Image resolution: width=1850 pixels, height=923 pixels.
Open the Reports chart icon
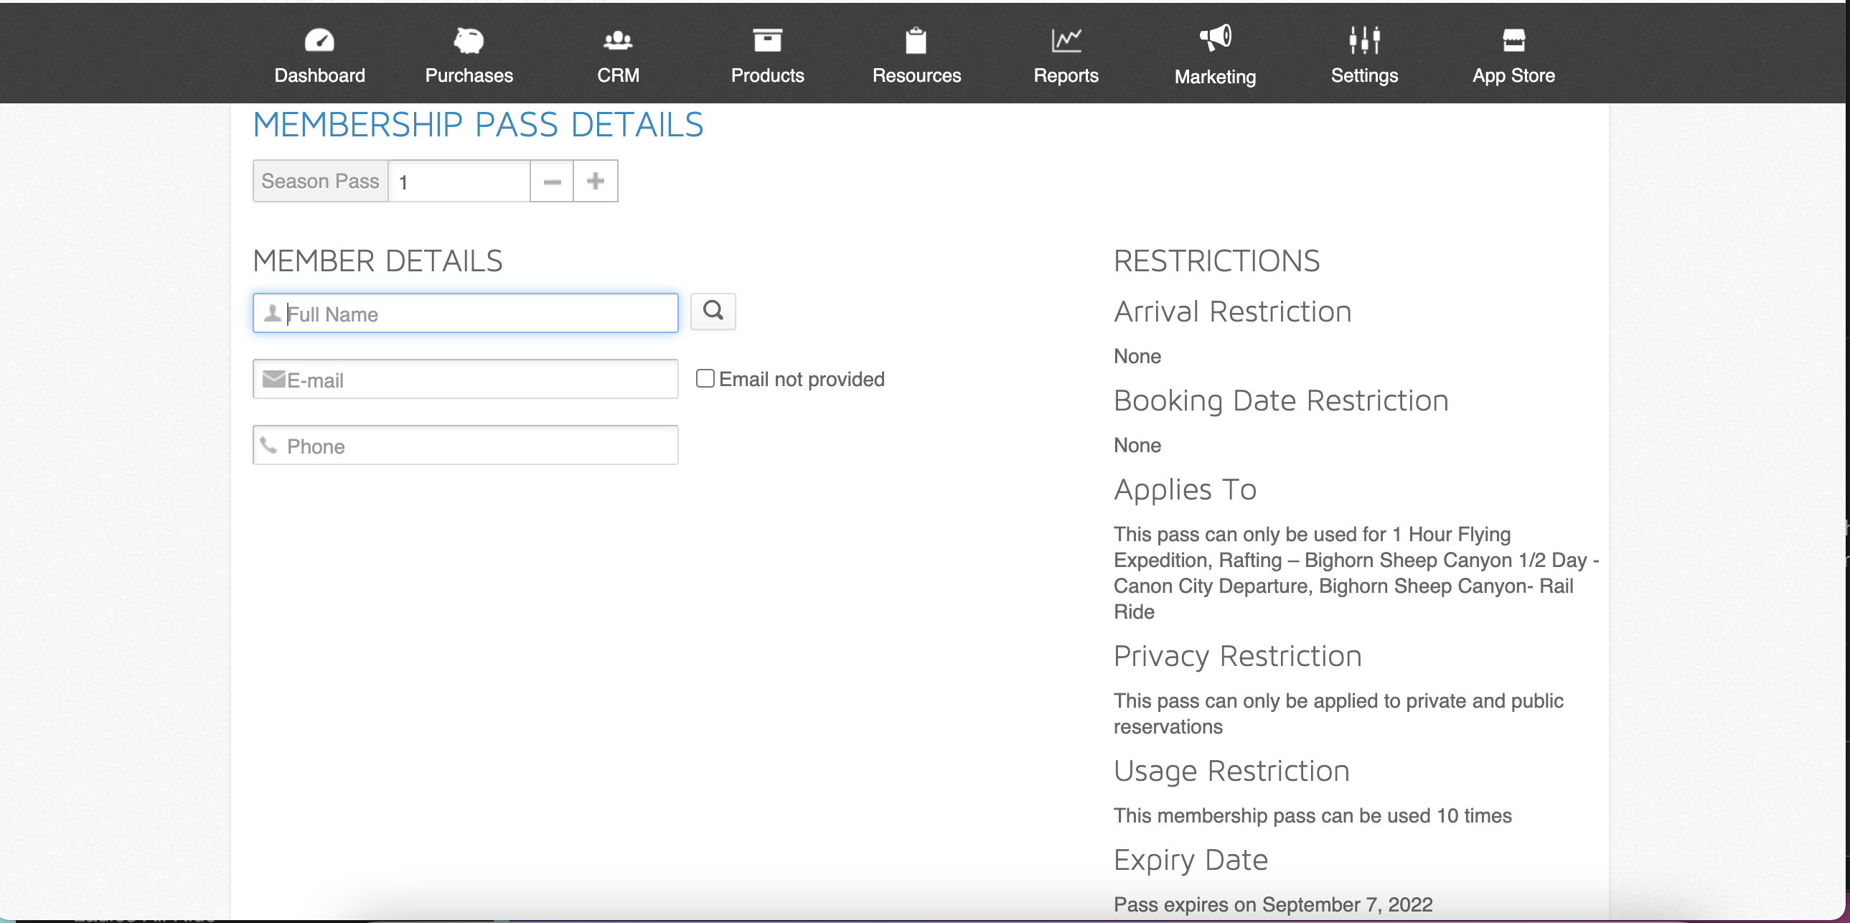tap(1066, 40)
